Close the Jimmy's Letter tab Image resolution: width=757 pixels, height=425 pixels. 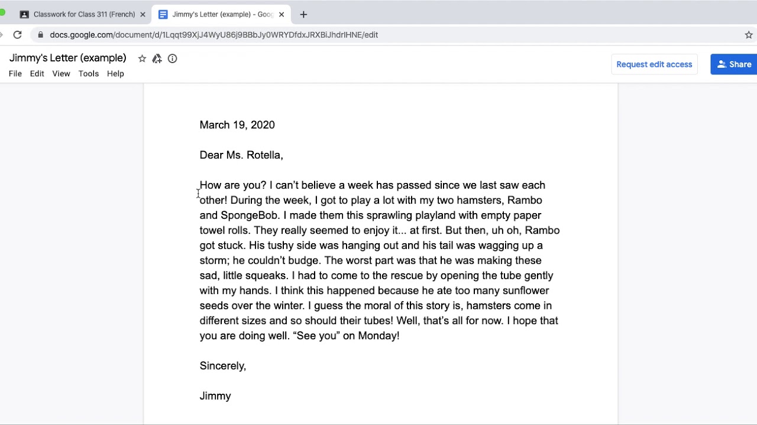click(282, 14)
